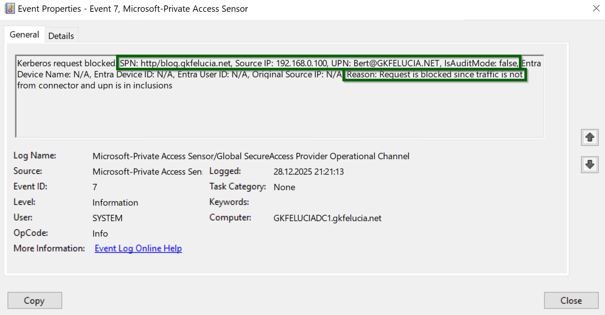Screen dimensions: 605x315
Task: Go to next event with down arrow
Action: [590, 165]
